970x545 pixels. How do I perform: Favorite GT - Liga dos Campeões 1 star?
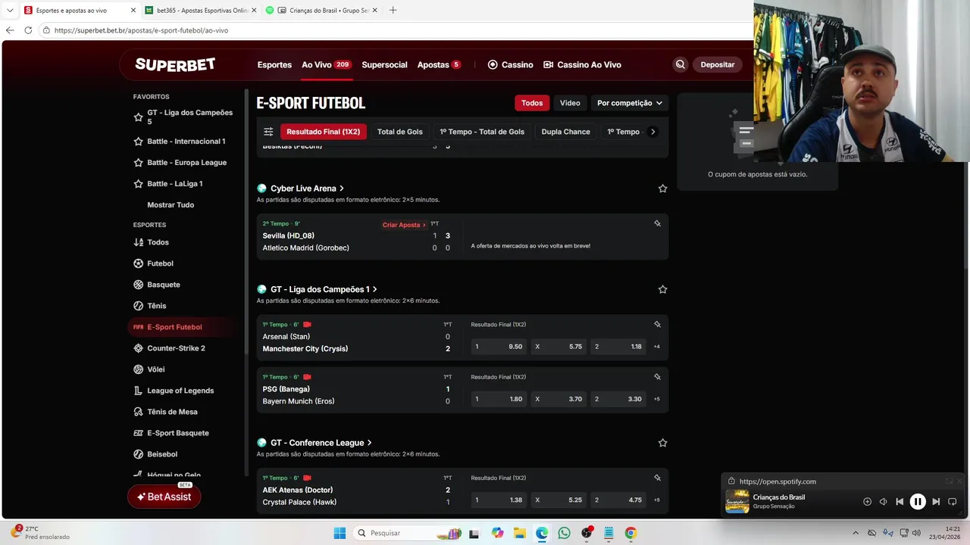(x=662, y=289)
